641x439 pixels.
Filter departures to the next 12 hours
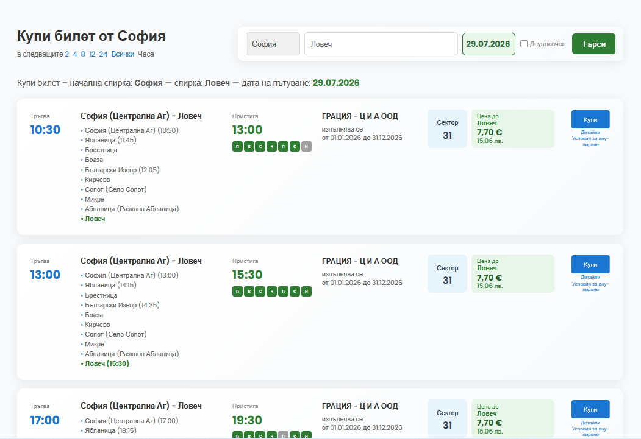pos(92,54)
